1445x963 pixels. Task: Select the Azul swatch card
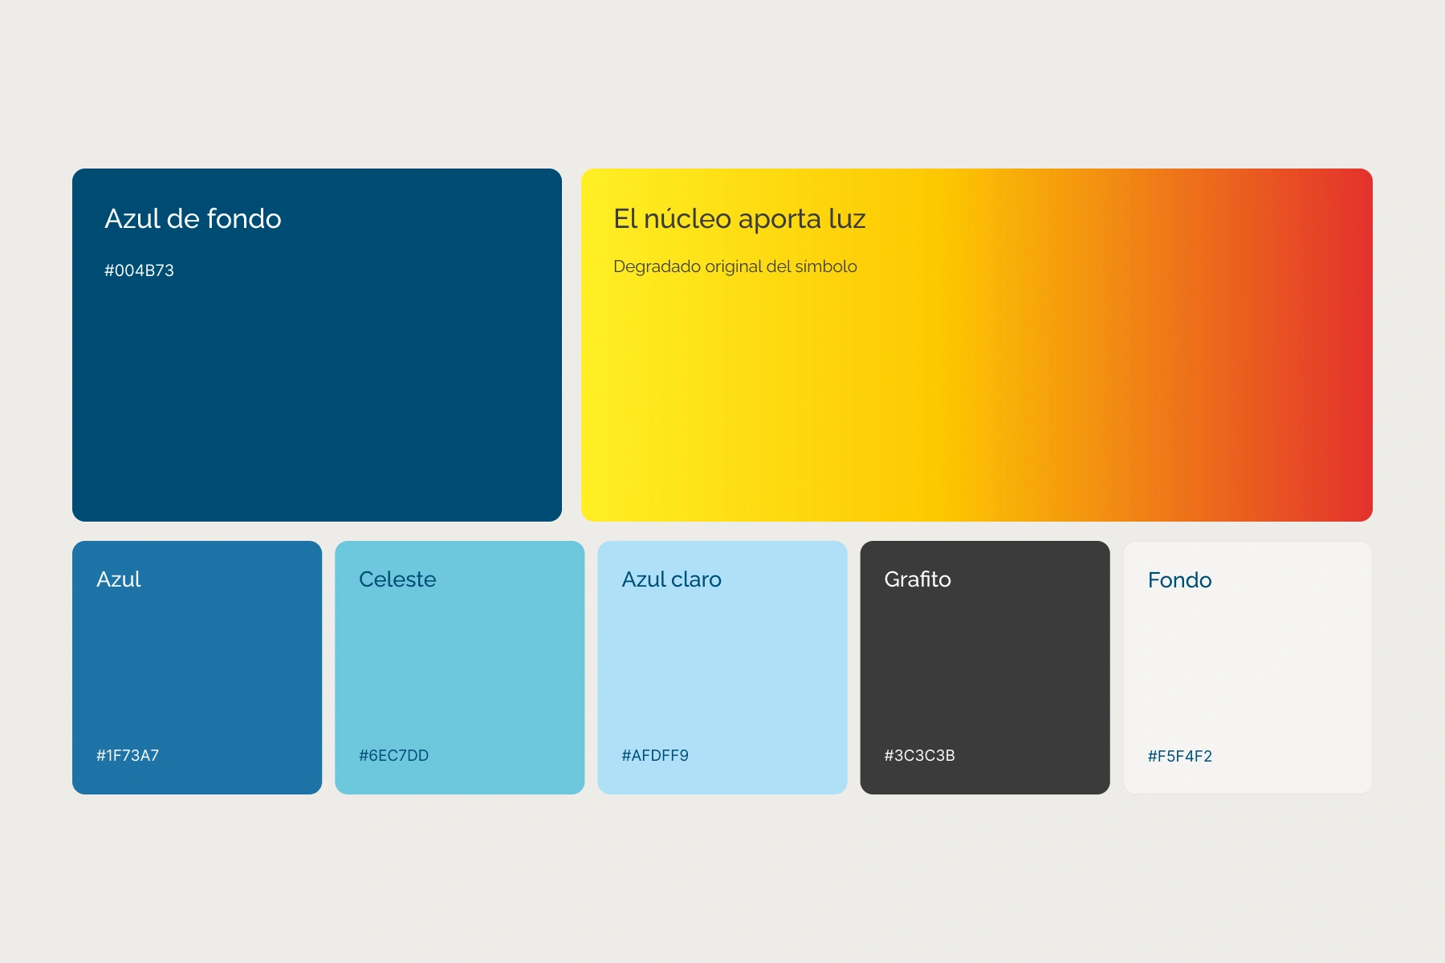197,668
